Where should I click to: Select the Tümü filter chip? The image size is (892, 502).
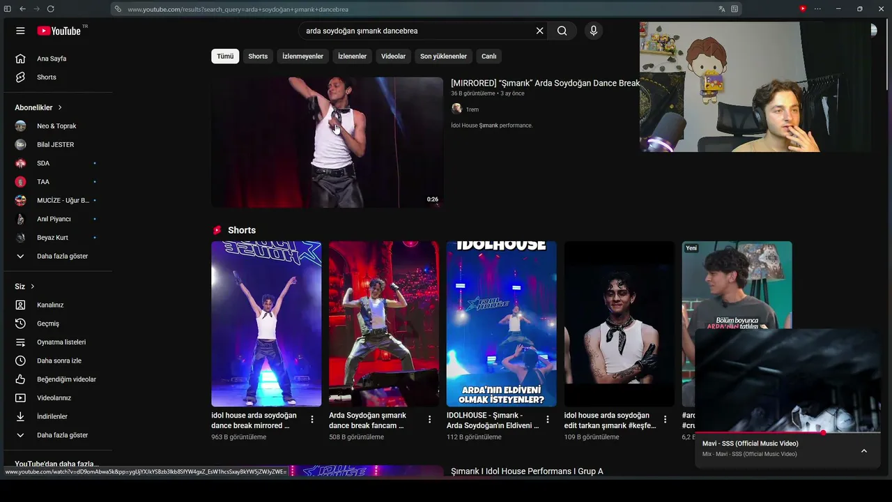(225, 56)
